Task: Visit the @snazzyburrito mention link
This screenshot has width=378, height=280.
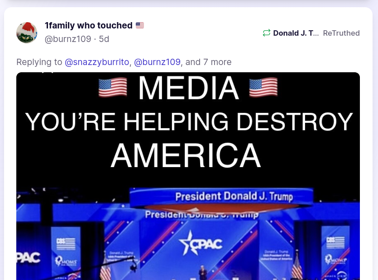Action: pyautogui.click(x=97, y=62)
